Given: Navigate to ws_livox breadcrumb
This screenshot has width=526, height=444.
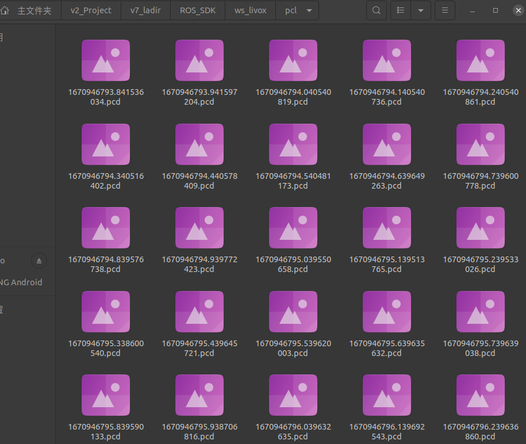Looking at the screenshot, I should (x=250, y=10).
